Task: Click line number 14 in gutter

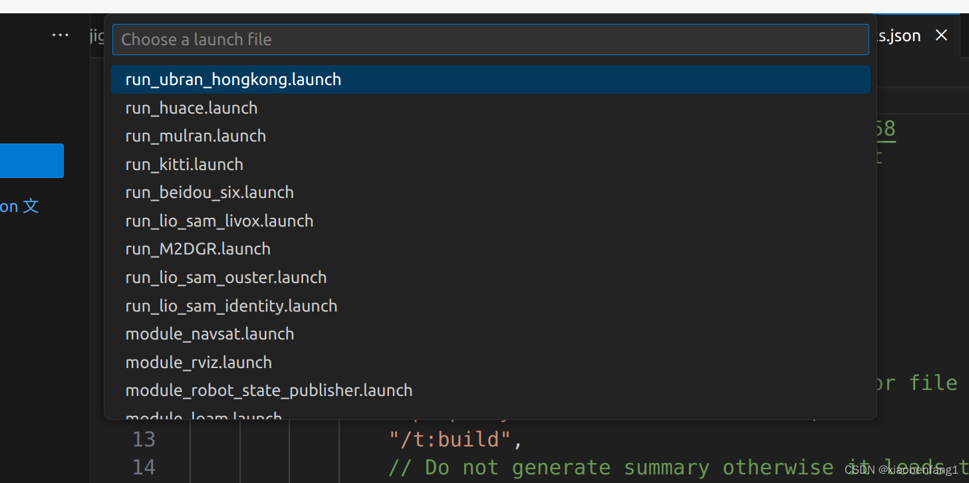Action: (x=144, y=468)
